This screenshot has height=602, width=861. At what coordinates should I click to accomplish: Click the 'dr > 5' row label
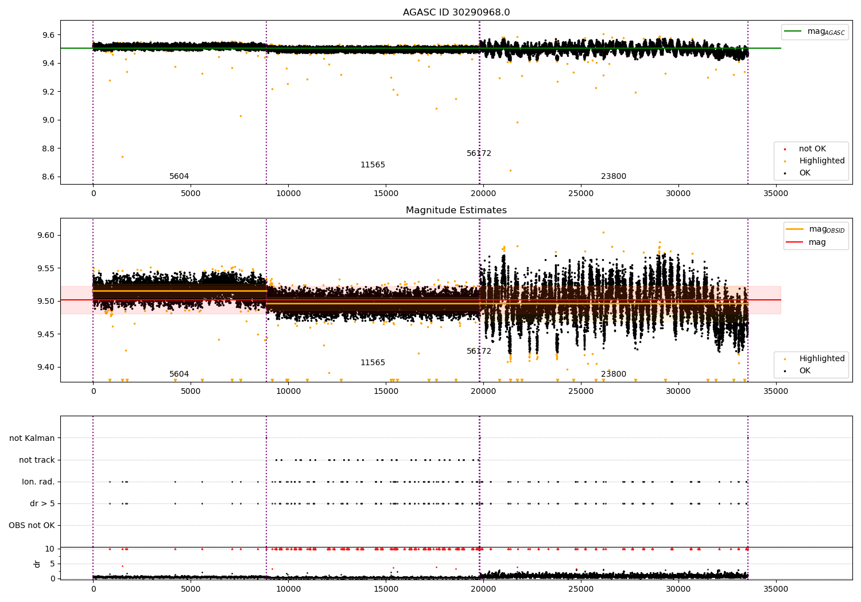coord(42,504)
